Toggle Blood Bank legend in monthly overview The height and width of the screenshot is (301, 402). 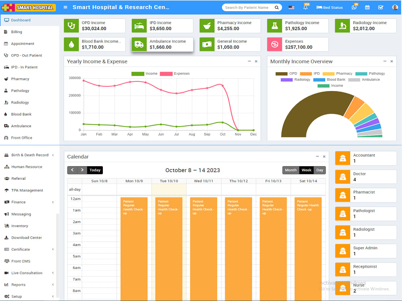[x=329, y=79]
